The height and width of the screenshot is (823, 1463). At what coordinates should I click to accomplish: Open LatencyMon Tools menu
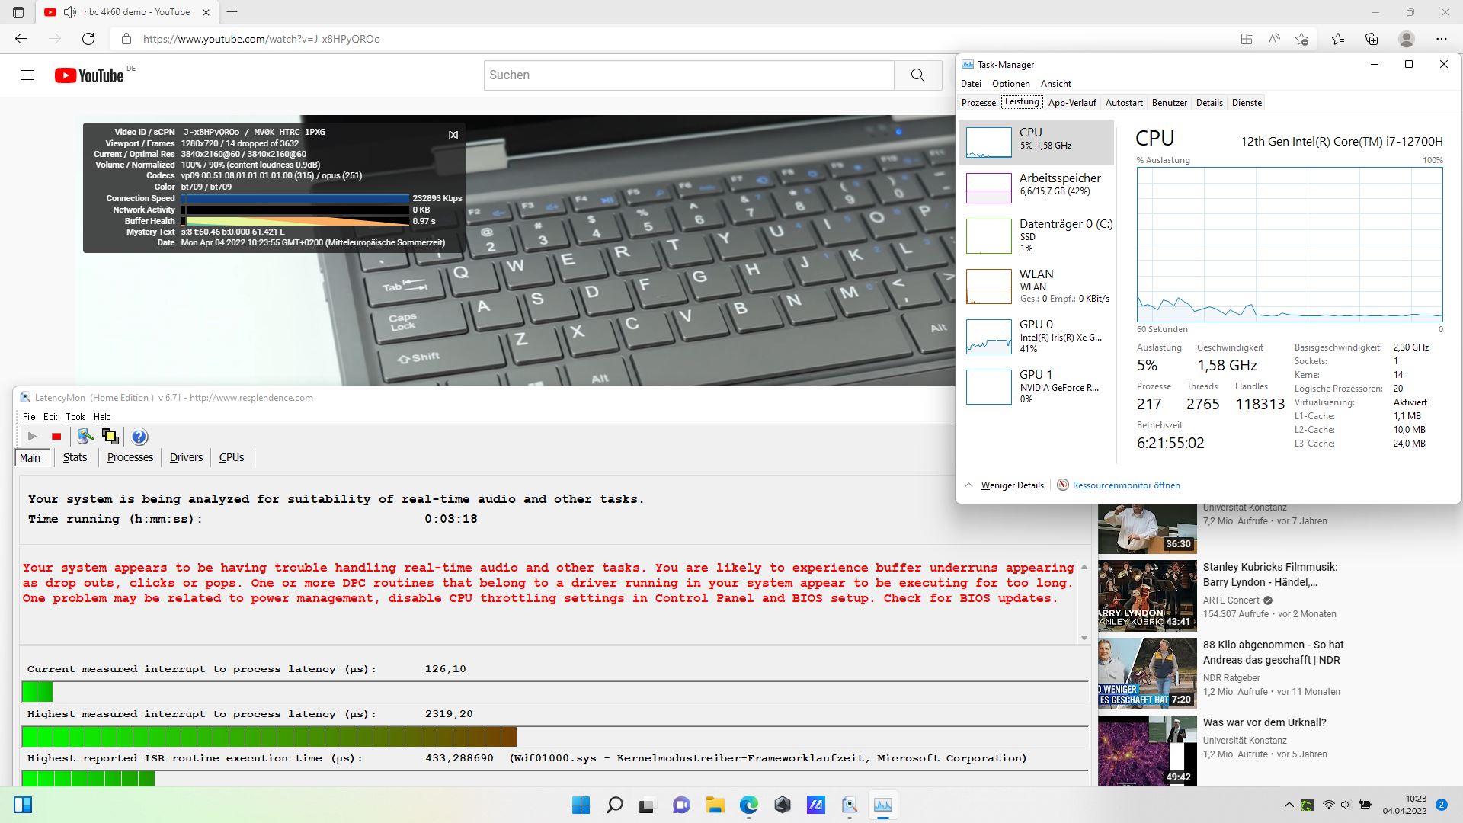(x=75, y=417)
